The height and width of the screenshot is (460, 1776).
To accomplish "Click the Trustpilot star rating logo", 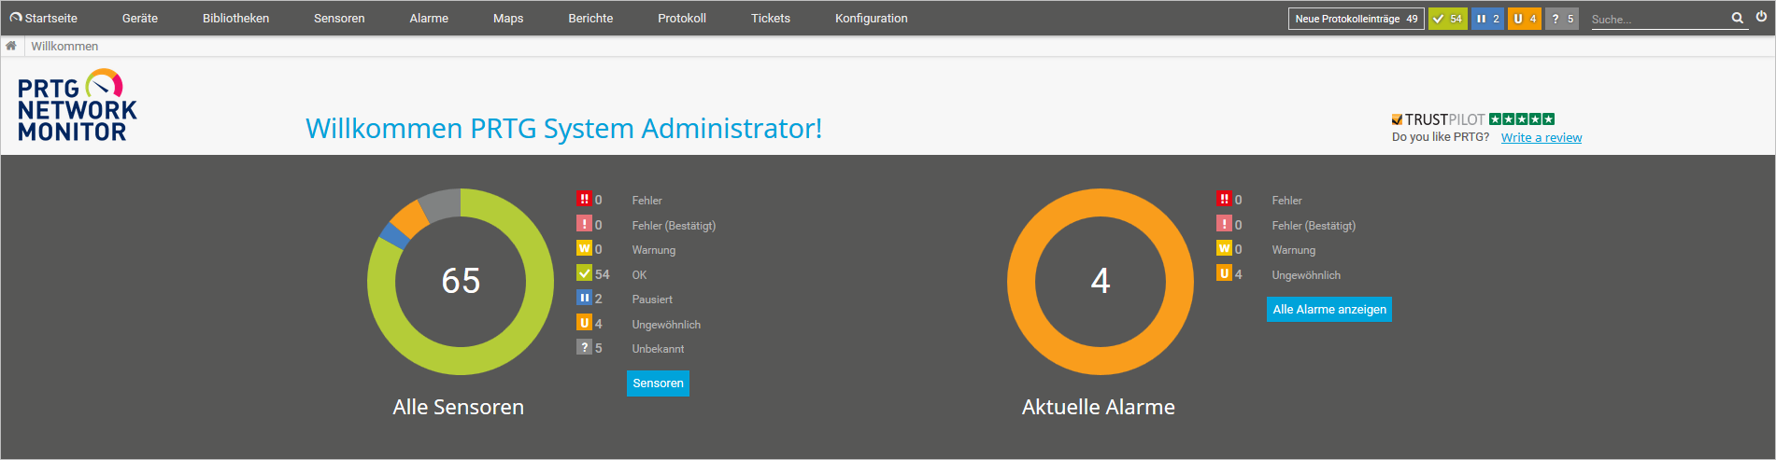I will 1473,118.
